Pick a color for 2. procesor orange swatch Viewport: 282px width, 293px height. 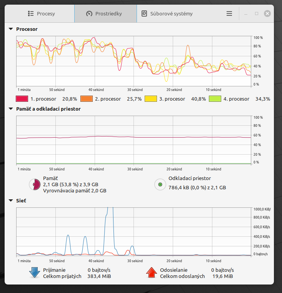pyautogui.click(x=87, y=99)
